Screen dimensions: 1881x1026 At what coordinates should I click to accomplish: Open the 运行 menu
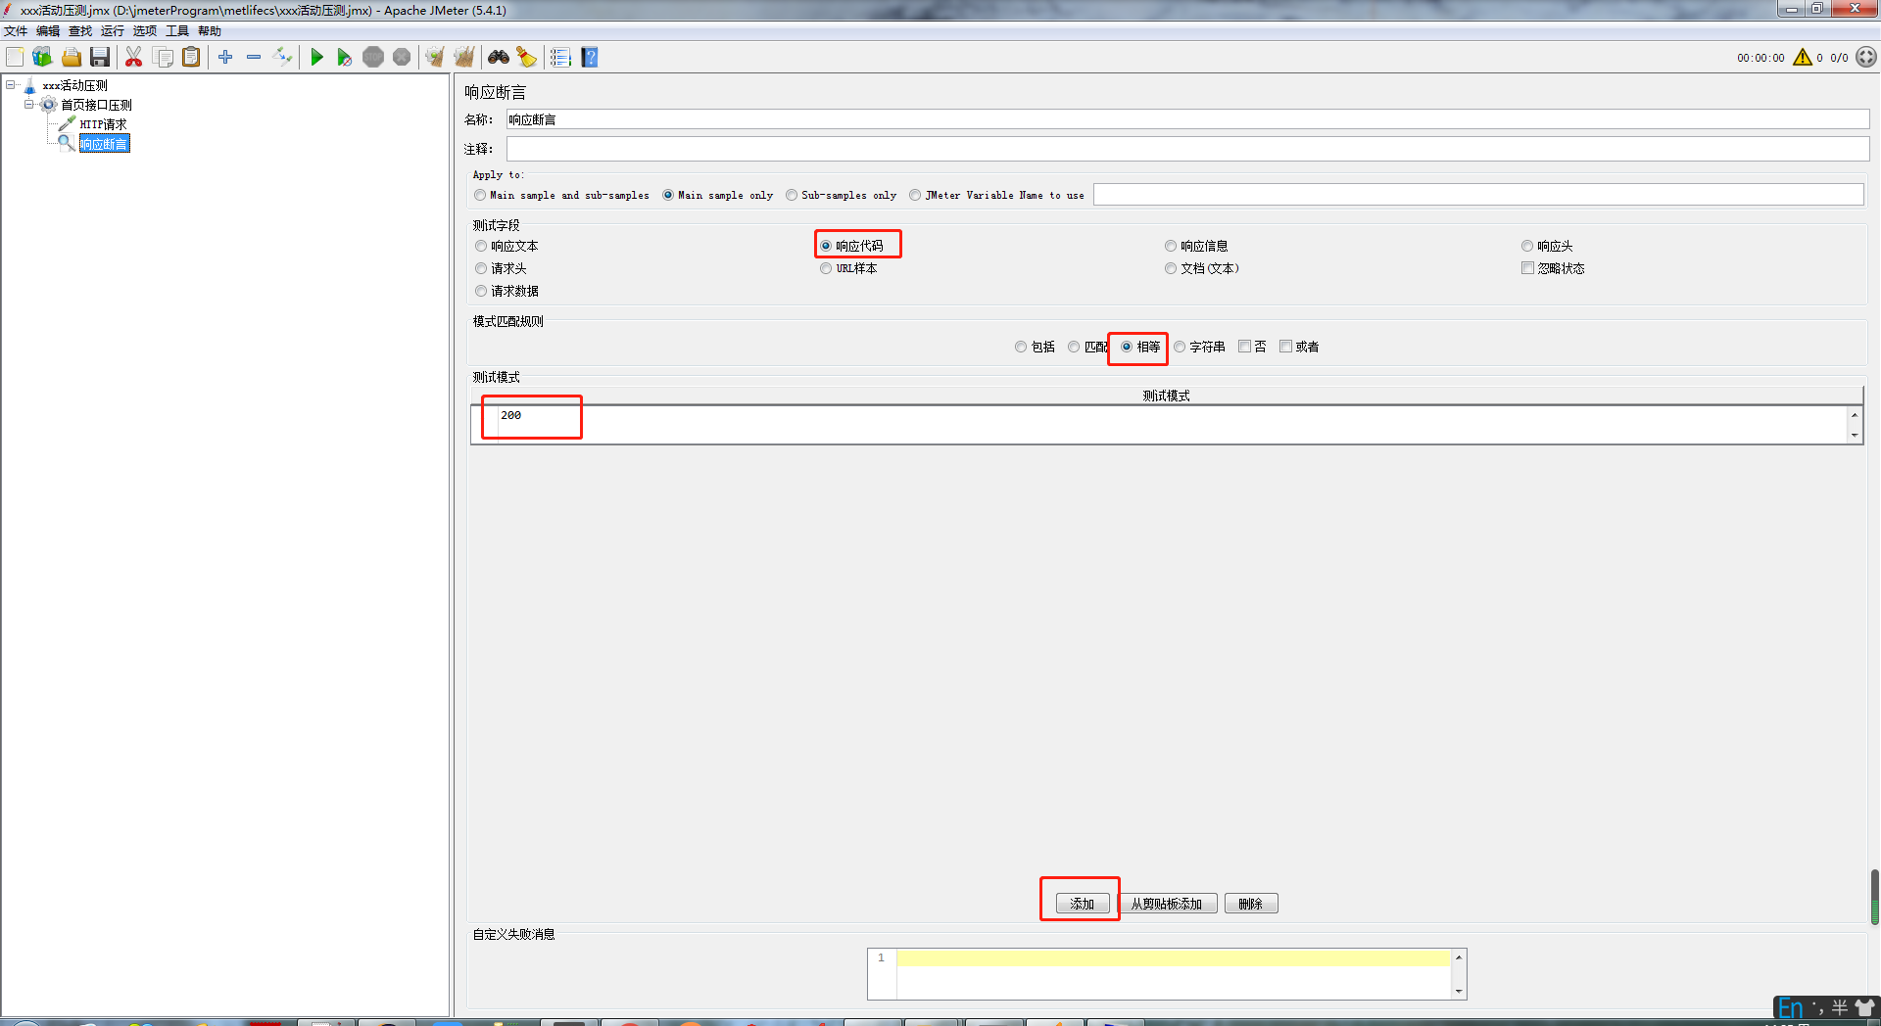click(x=113, y=30)
